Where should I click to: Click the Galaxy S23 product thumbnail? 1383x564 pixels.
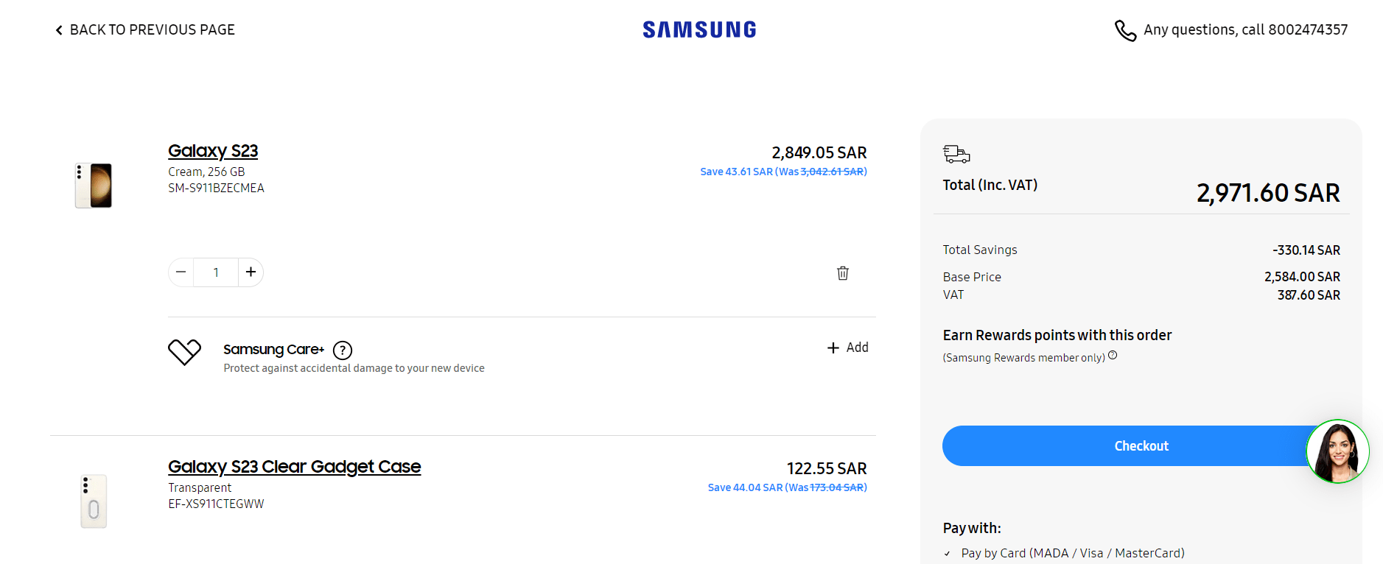(94, 185)
